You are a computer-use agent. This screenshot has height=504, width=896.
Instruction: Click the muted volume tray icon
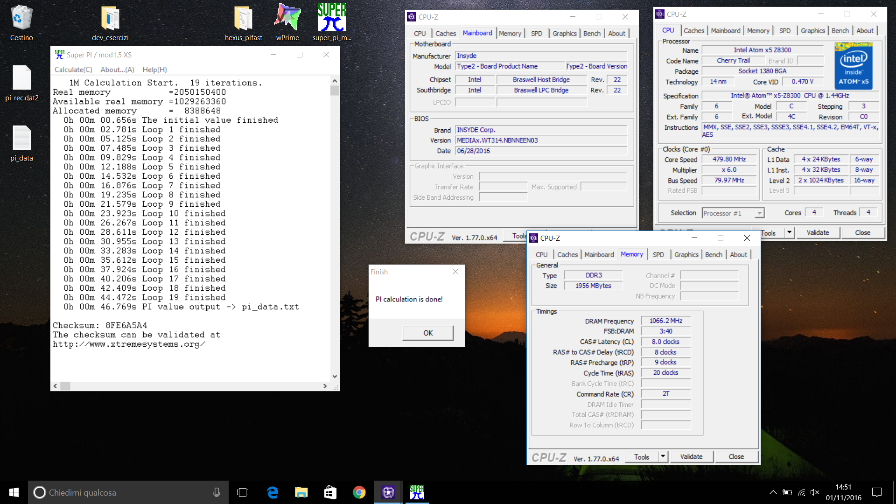pos(815,492)
